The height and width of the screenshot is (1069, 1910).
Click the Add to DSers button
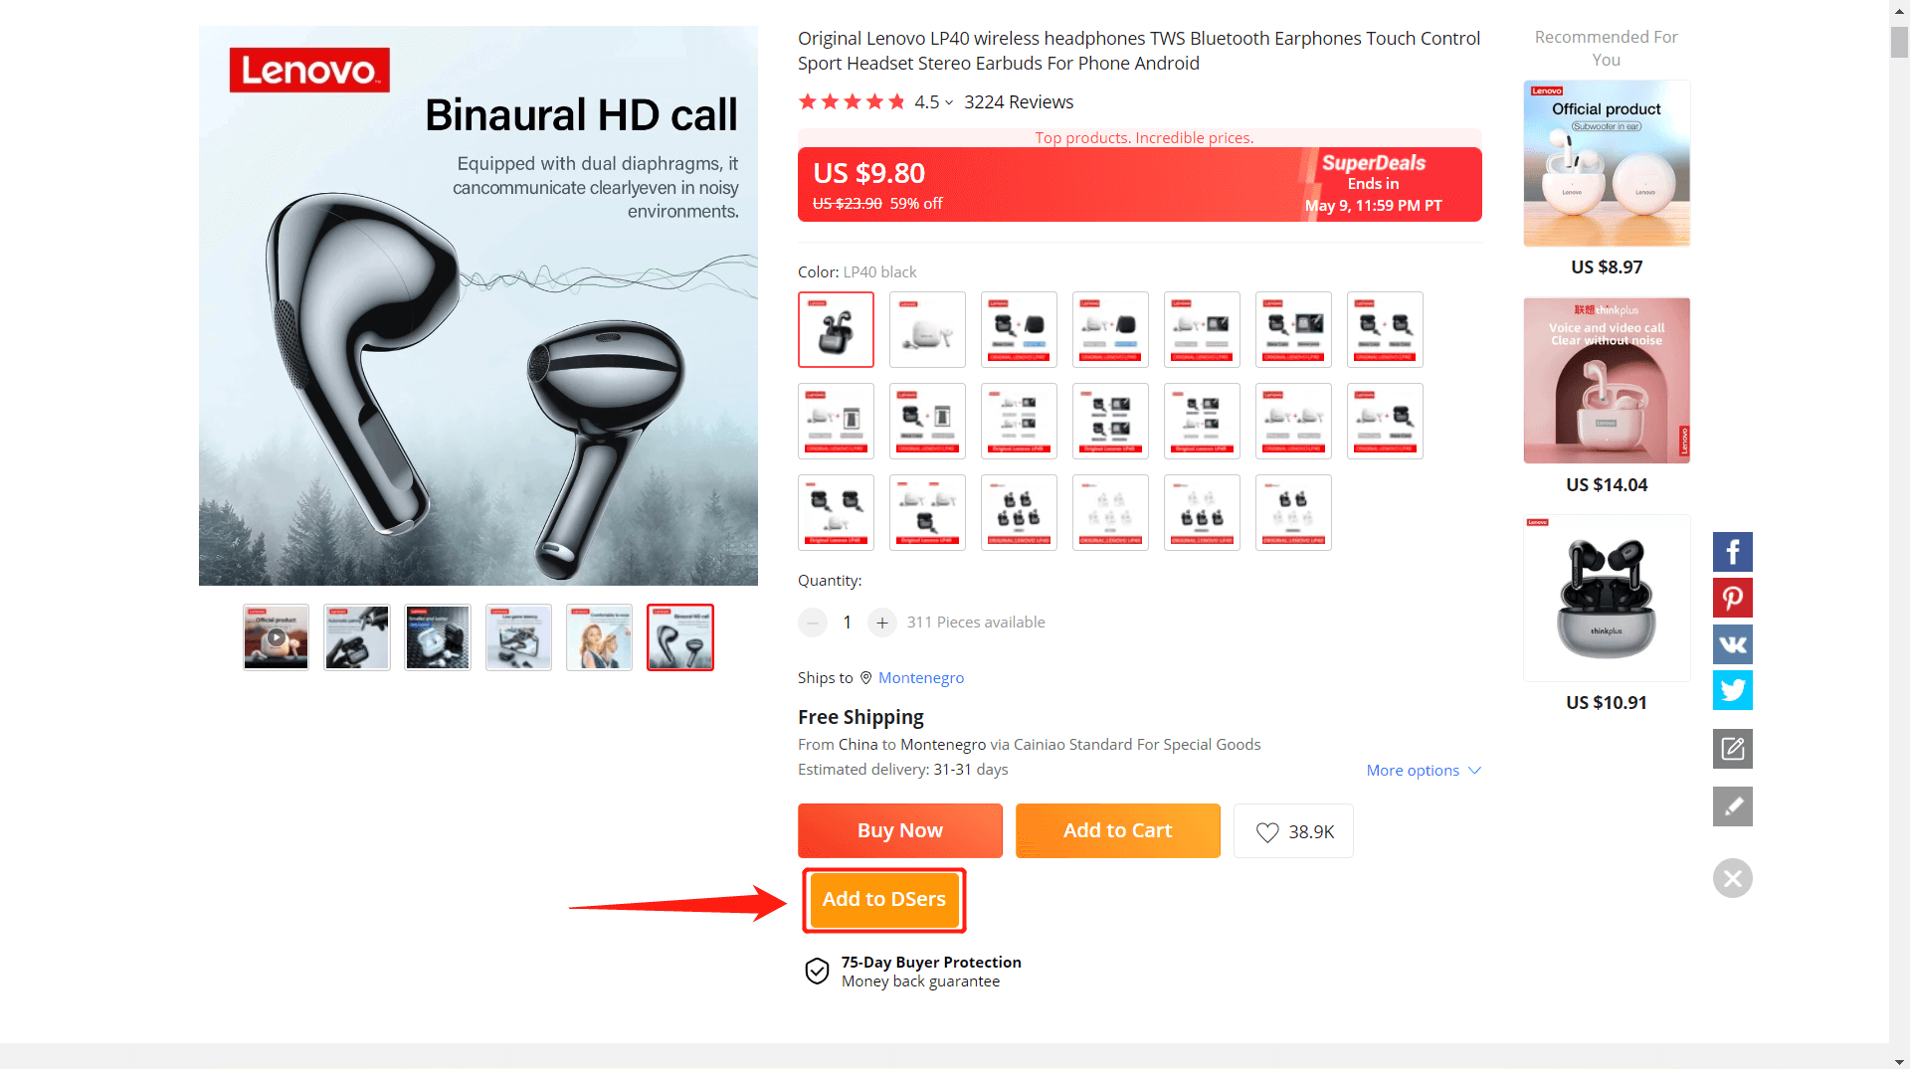[x=884, y=900]
